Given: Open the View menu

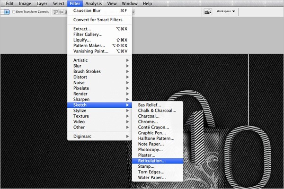Looking at the screenshot, I should [x=112, y=3].
